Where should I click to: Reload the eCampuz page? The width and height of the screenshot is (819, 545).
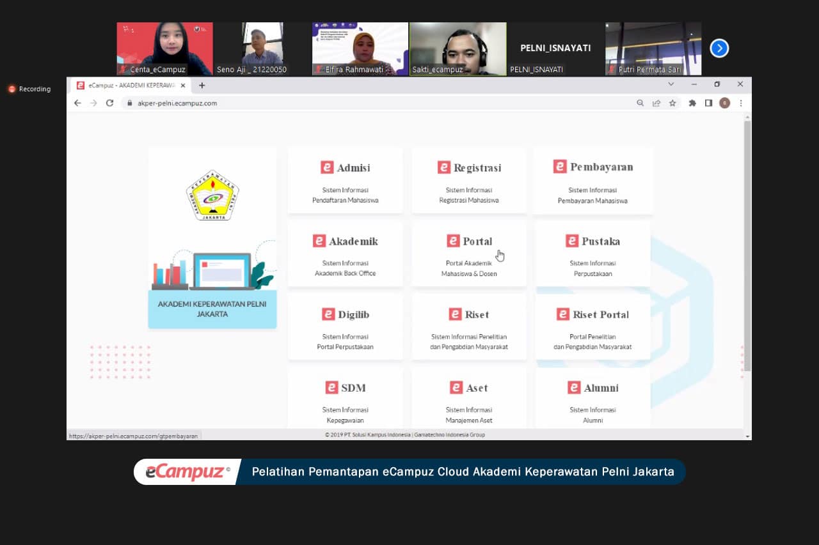(x=109, y=103)
